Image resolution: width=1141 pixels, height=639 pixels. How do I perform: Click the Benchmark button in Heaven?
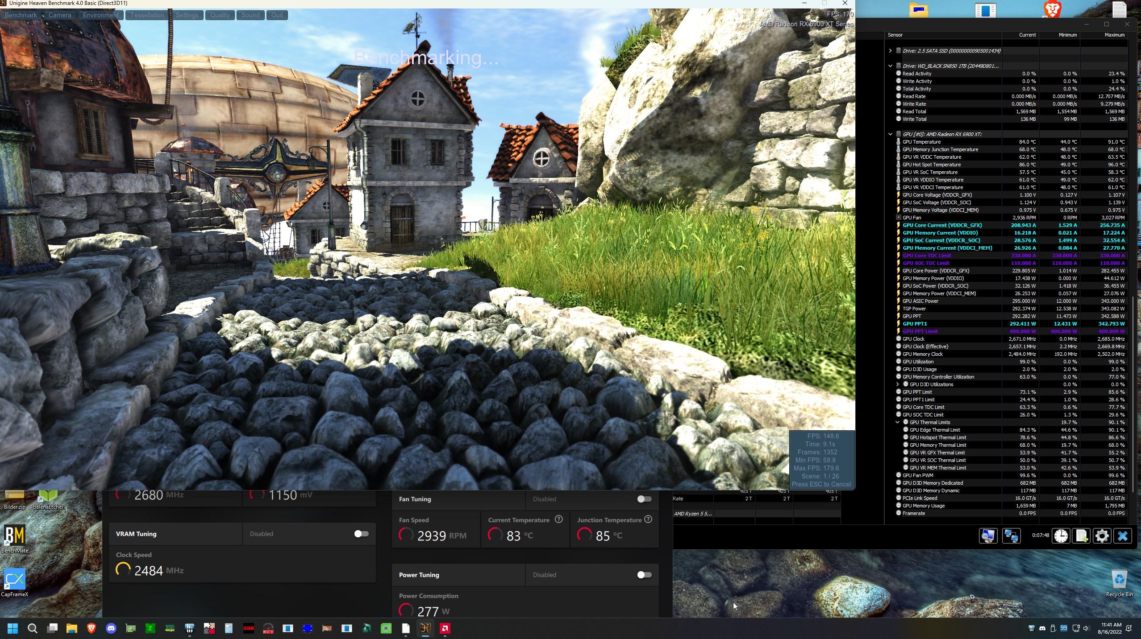point(21,15)
